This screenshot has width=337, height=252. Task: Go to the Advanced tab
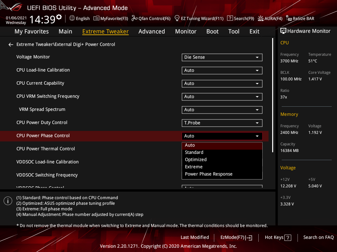coord(151,31)
